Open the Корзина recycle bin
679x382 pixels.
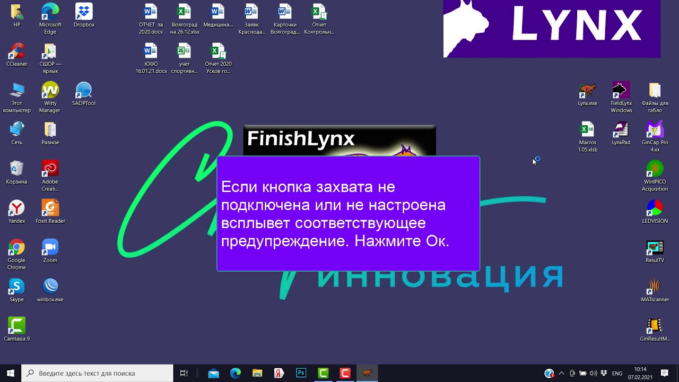[x=16, y=172]
